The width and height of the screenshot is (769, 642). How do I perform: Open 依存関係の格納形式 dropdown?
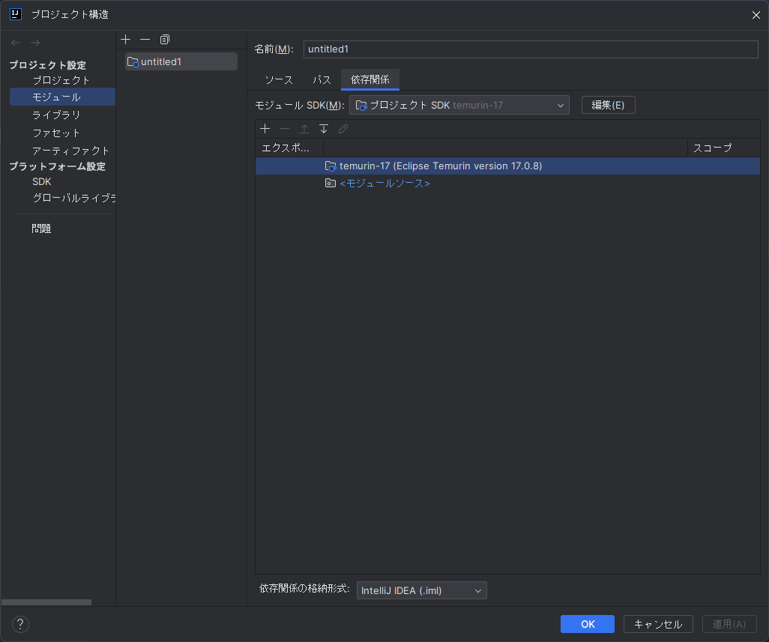422,590
